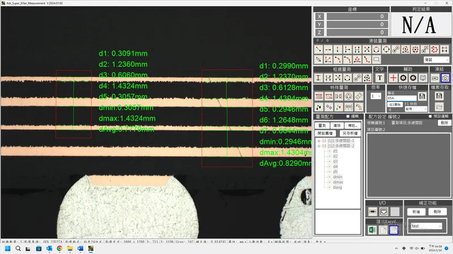The image size is (453, 254).
Task: Click the serial port I/O icon
Action: point(373,212)
